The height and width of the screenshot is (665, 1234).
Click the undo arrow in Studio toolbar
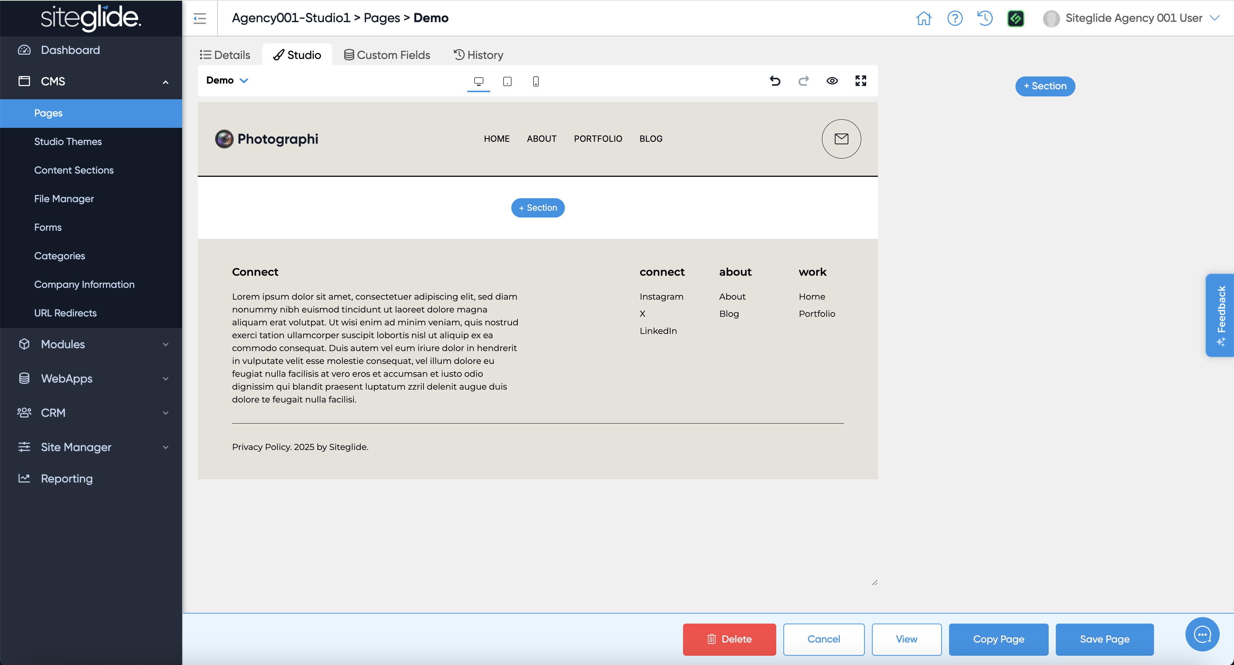pyautogui.click(x=774, y=81)
